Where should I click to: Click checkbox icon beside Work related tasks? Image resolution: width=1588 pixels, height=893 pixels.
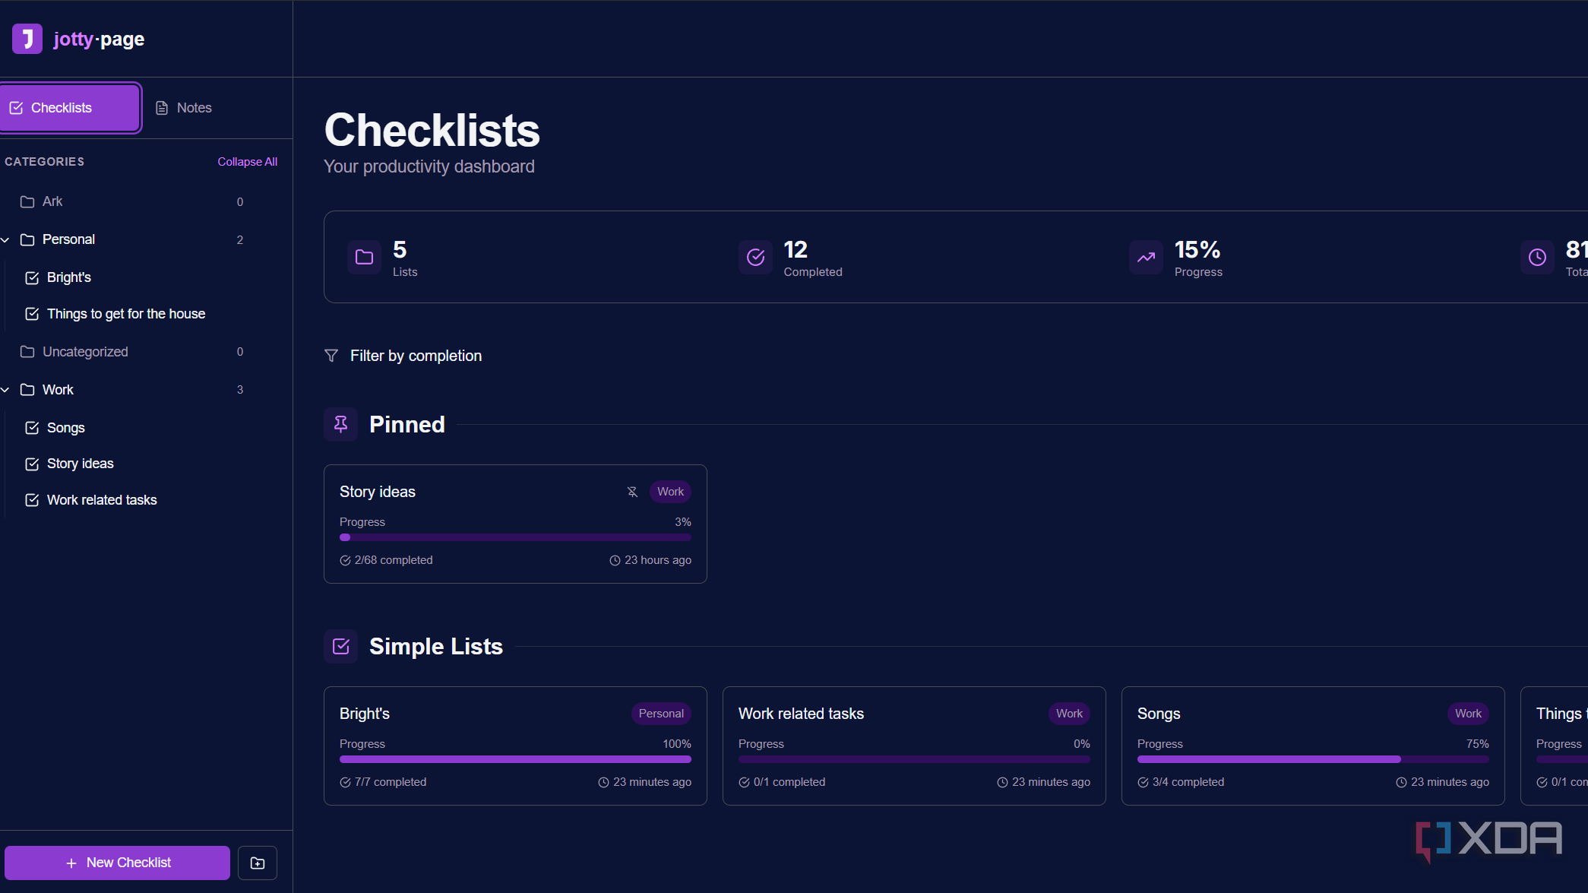pyautogui.click(x=32, y=500)
